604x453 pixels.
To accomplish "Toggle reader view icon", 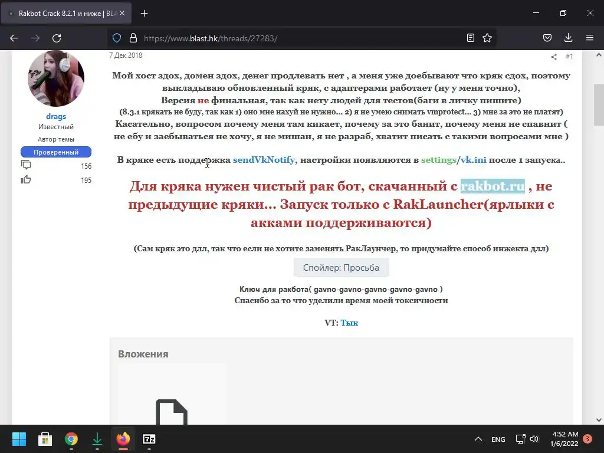I will pyautogui.click(x=470, y=38).
